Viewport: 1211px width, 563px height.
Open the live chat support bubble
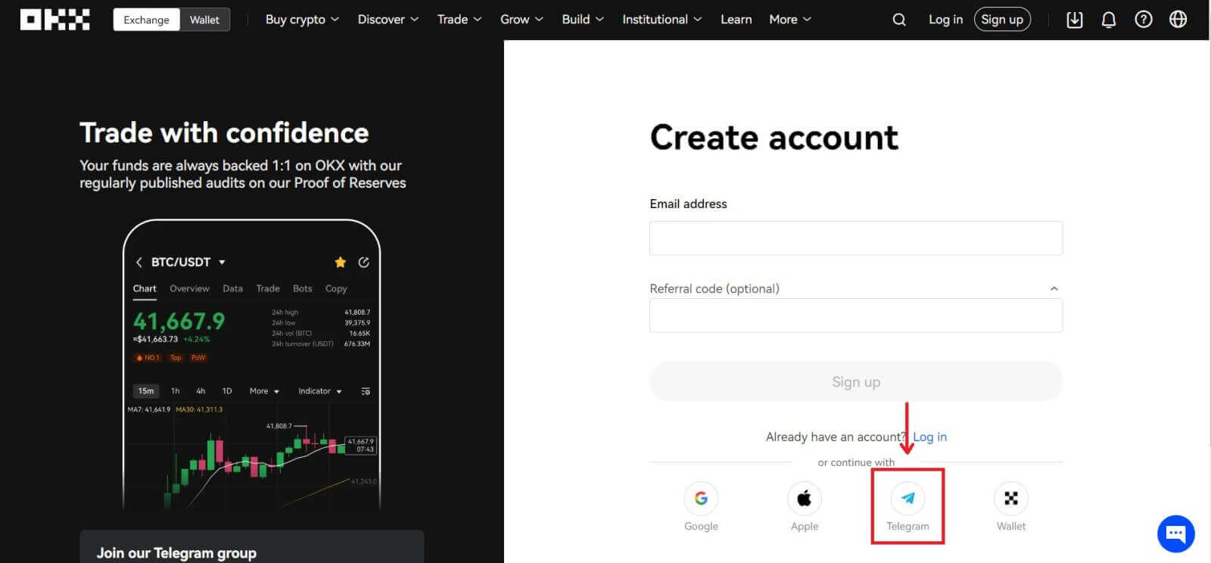(x=1175, y=533)
